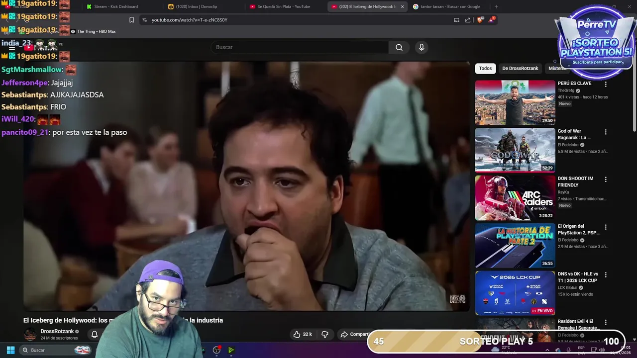
Task: Open the new tab plus button
Action: [x=496, y=6]
